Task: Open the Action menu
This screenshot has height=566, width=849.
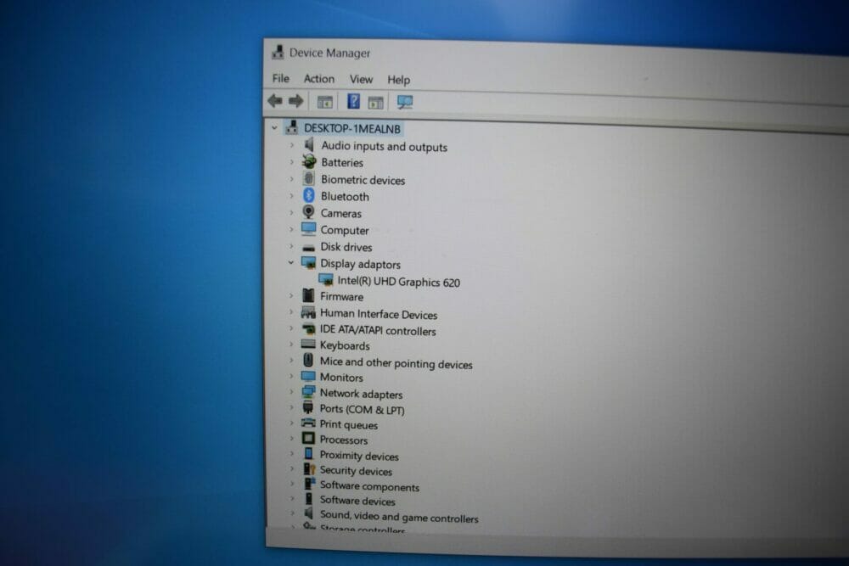Action: point(319,79)
